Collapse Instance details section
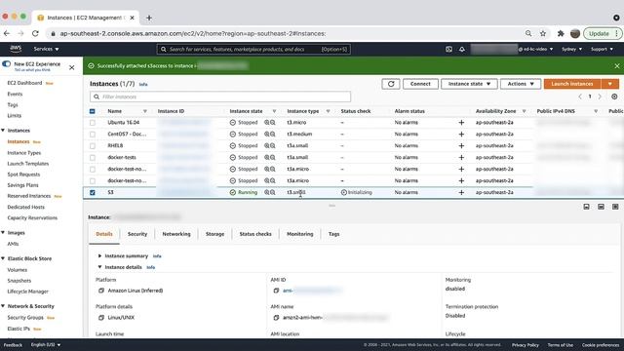Screen dimensions: 624x351 [x=99, y=267]
